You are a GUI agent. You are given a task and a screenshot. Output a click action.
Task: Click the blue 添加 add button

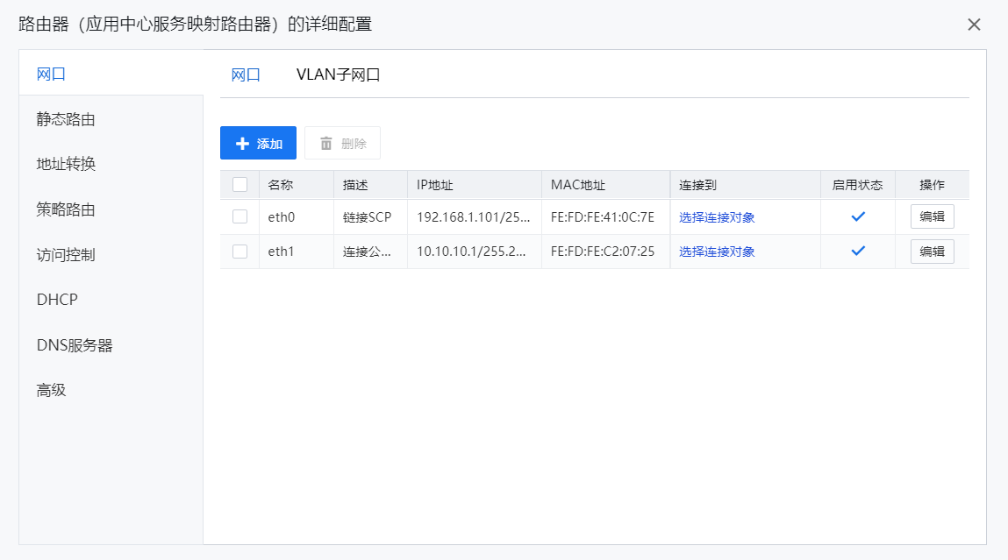click(x=258, y=143)
